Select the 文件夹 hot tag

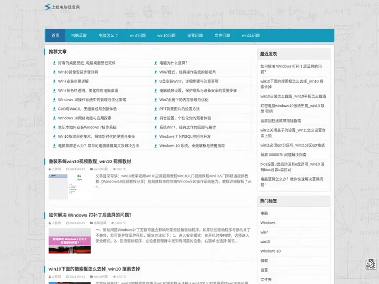coord(266,279)
